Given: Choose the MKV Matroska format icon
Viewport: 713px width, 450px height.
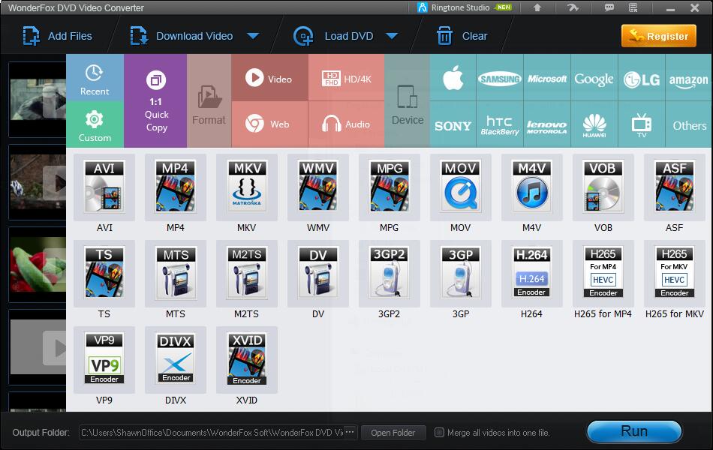Looking at the screenshot, I should tap(247, 185).
